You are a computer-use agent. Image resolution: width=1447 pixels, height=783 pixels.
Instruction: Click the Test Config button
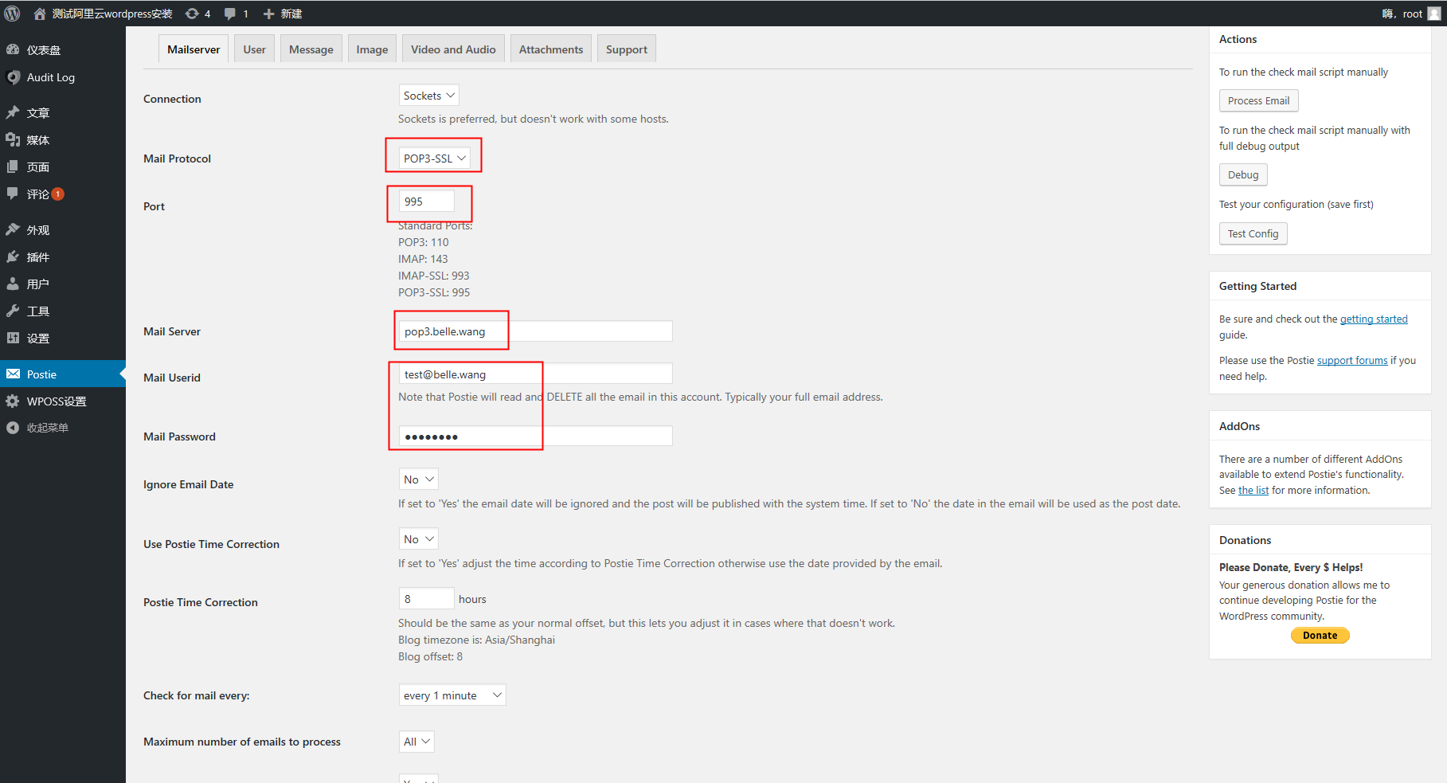1252,234
